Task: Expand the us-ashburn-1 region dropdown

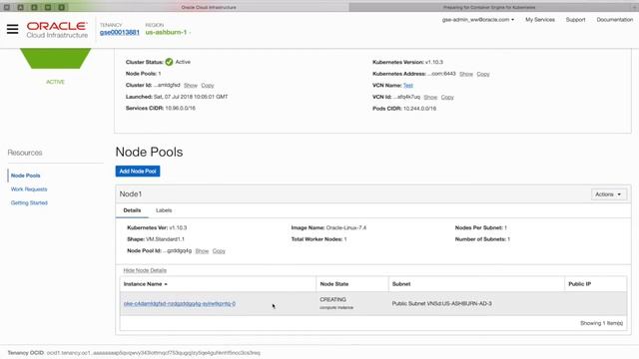Action: (168, 32)
